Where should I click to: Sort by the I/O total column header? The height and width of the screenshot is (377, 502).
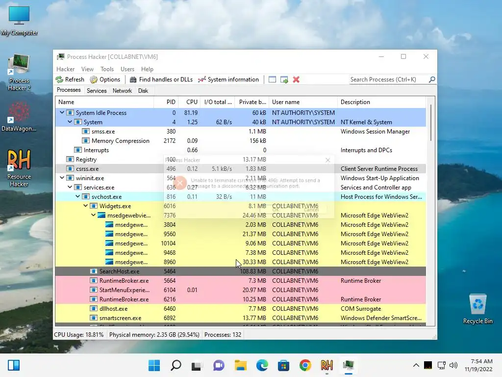tap(218, 102)
